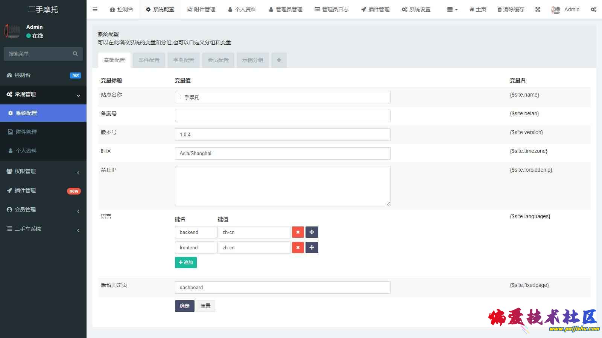Open 管理员日志 tab in top navigation
The image size is (602, 338).
tap(331, 9)
